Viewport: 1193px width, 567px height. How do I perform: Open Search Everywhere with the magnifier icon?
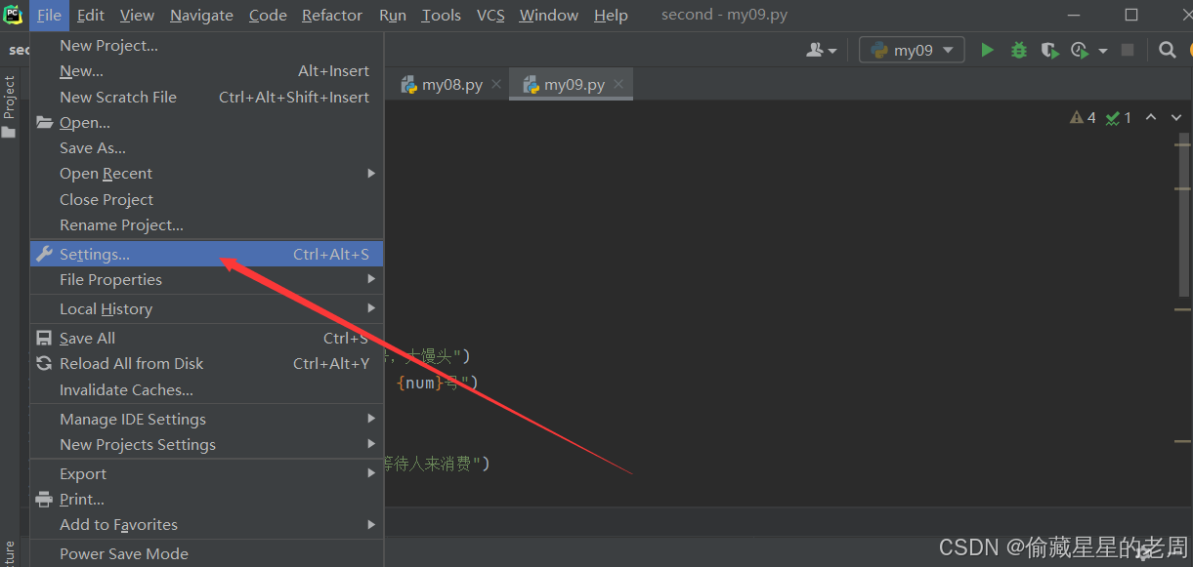(1167, 49)
